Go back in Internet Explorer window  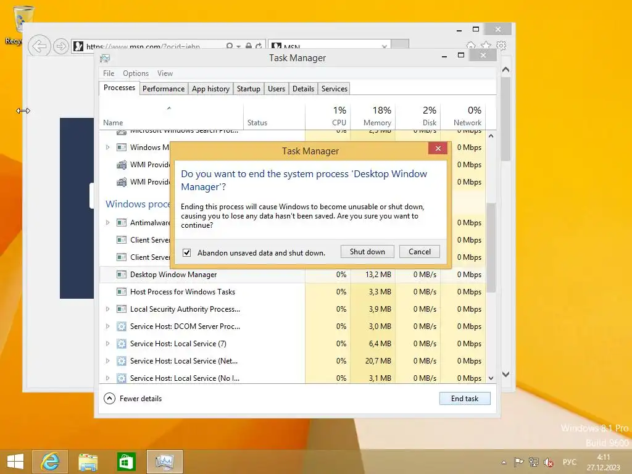click(39, 46)
